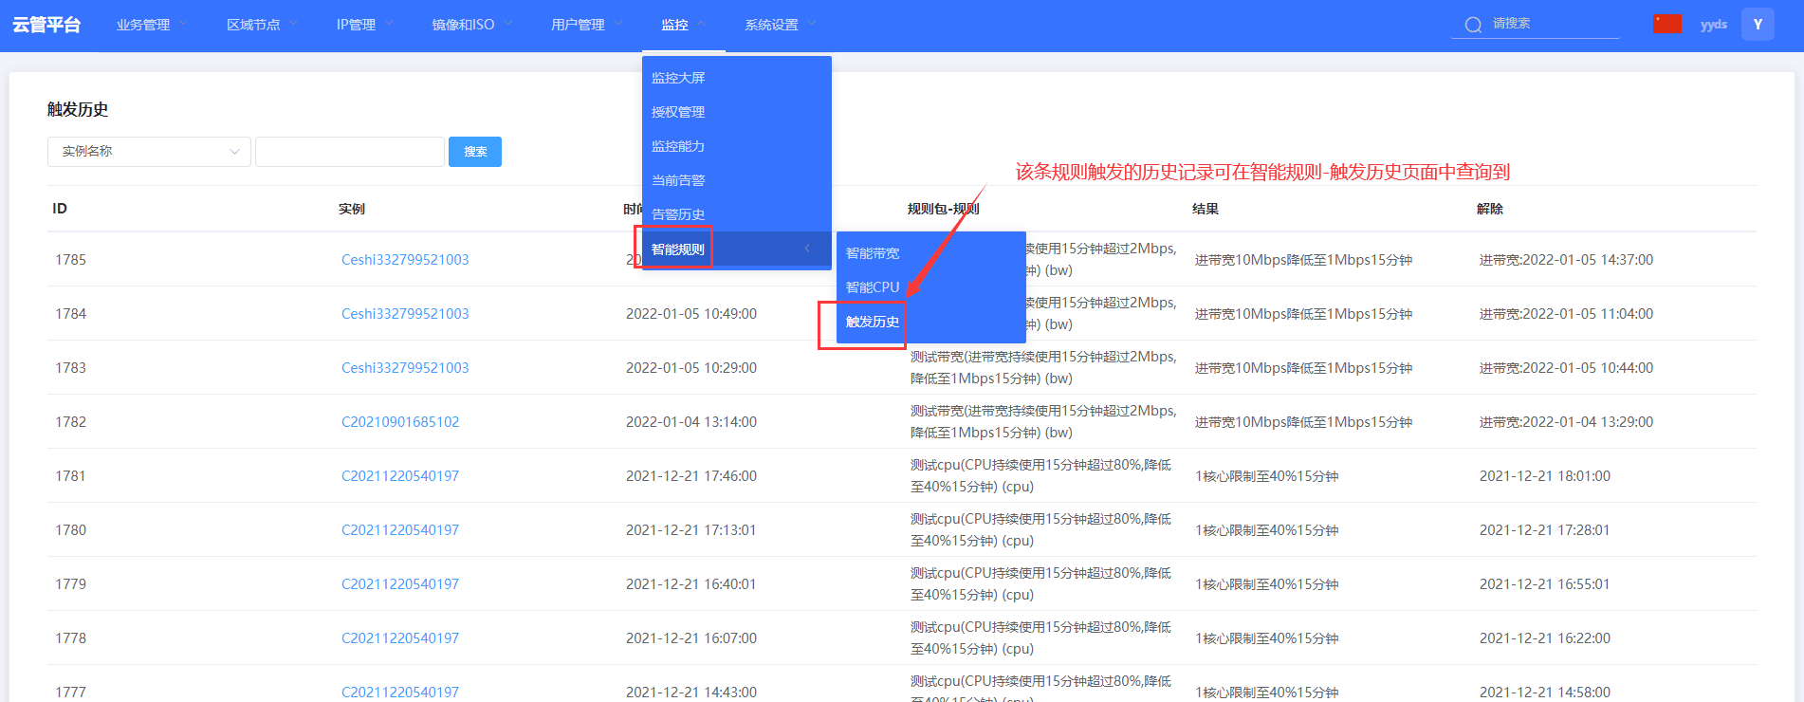Select time 2022-01-05 10:49:00 cell

coord(691,314)
